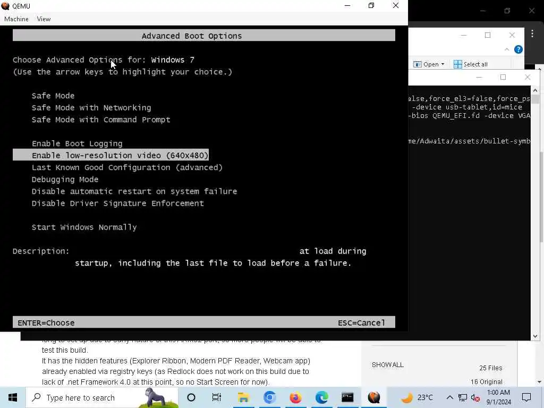544x408 pixels.
Task: Open network status tray icon
Action: (463, 397)
